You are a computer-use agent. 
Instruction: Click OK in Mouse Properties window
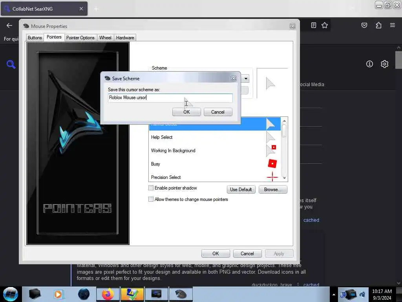216,254
